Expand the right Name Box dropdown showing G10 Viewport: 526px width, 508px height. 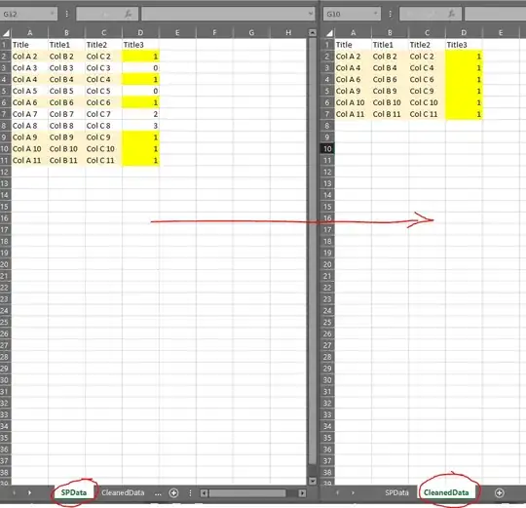click(376, 14)
